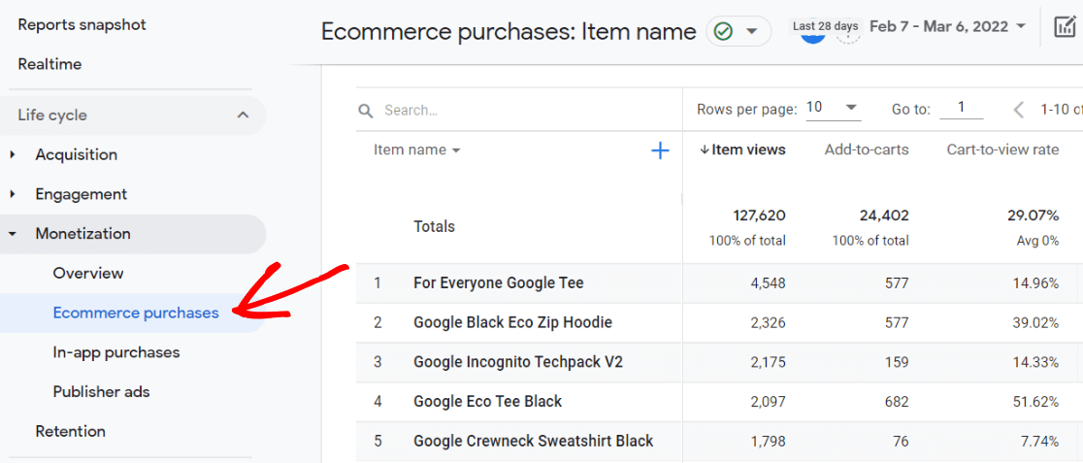Viewport: 1083px width, 463px height.
Task: Open the Realtime report
Action: coord(49,64)
